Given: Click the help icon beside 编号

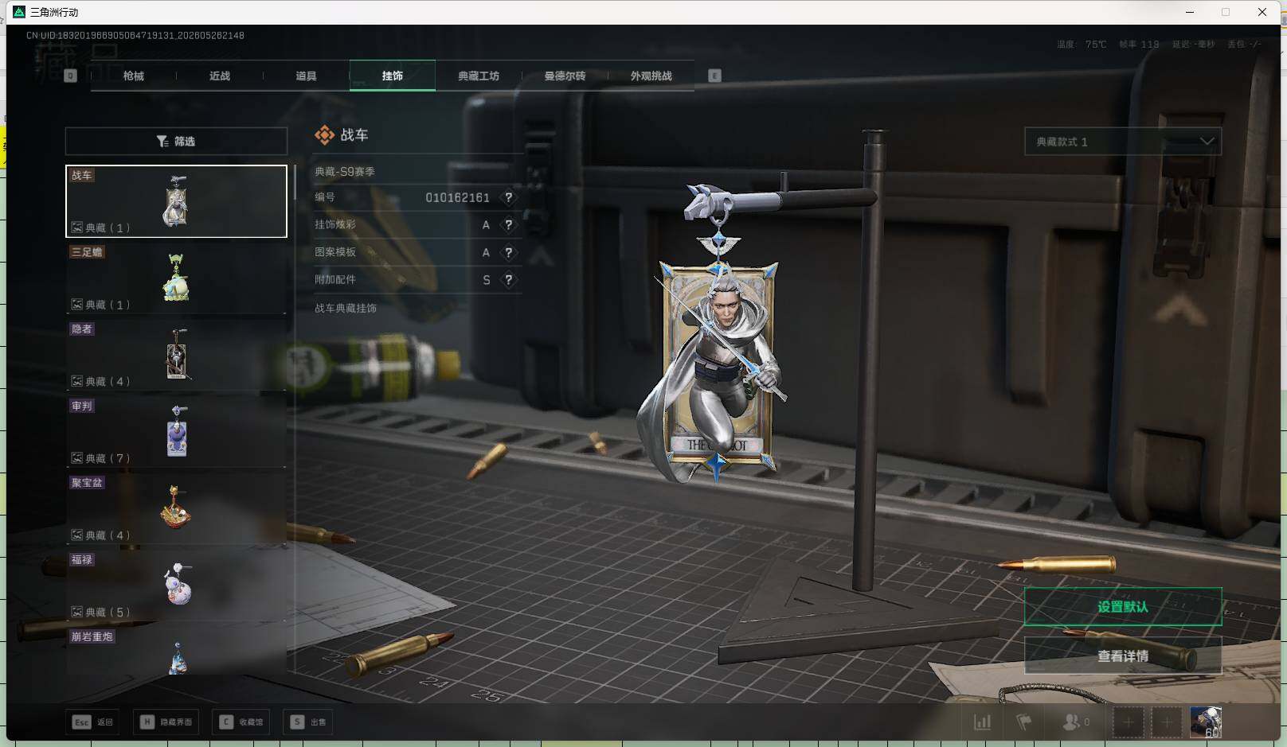Looking at the screenshot, I should tap(509, 197).
